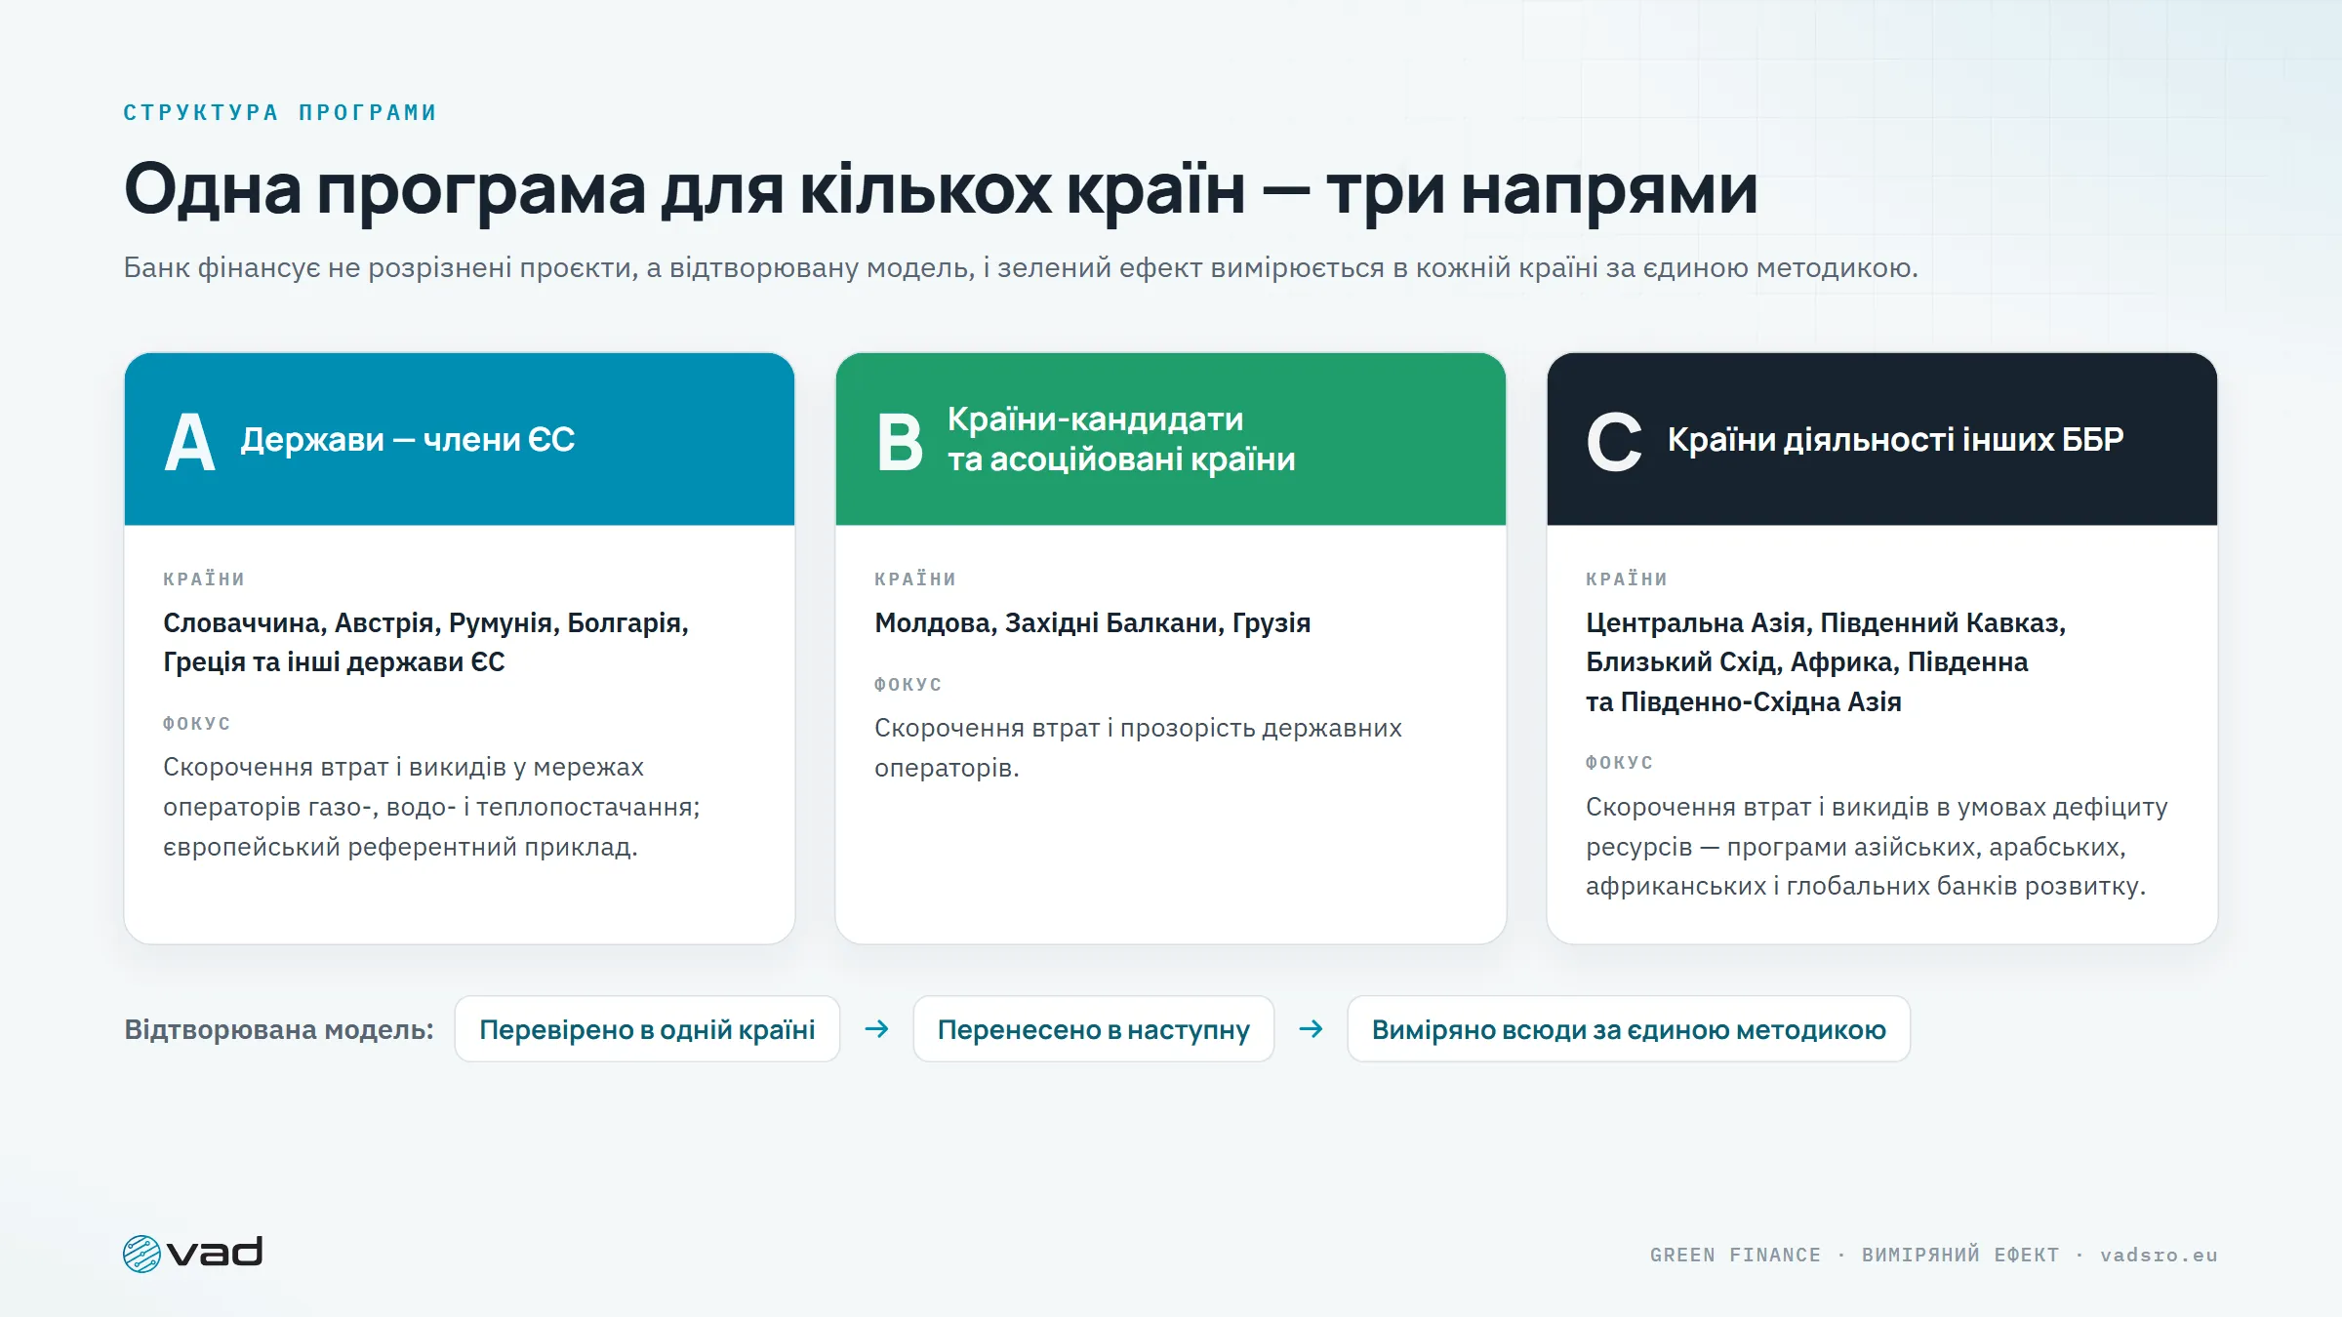Screen dimensions: 2342x1317
Task: Click 'Скорочення втрат і прозорість державних операторів'
Action: (x=1138, y=747)
